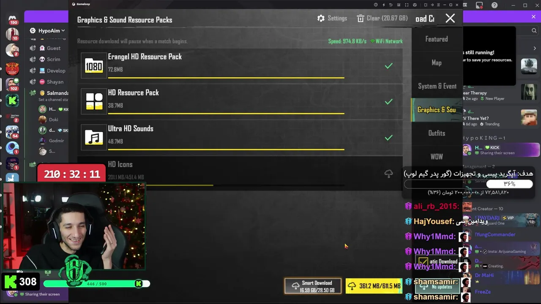
Task: Click the HD Icons cloud download icon
Action: (x=388, y=174)
